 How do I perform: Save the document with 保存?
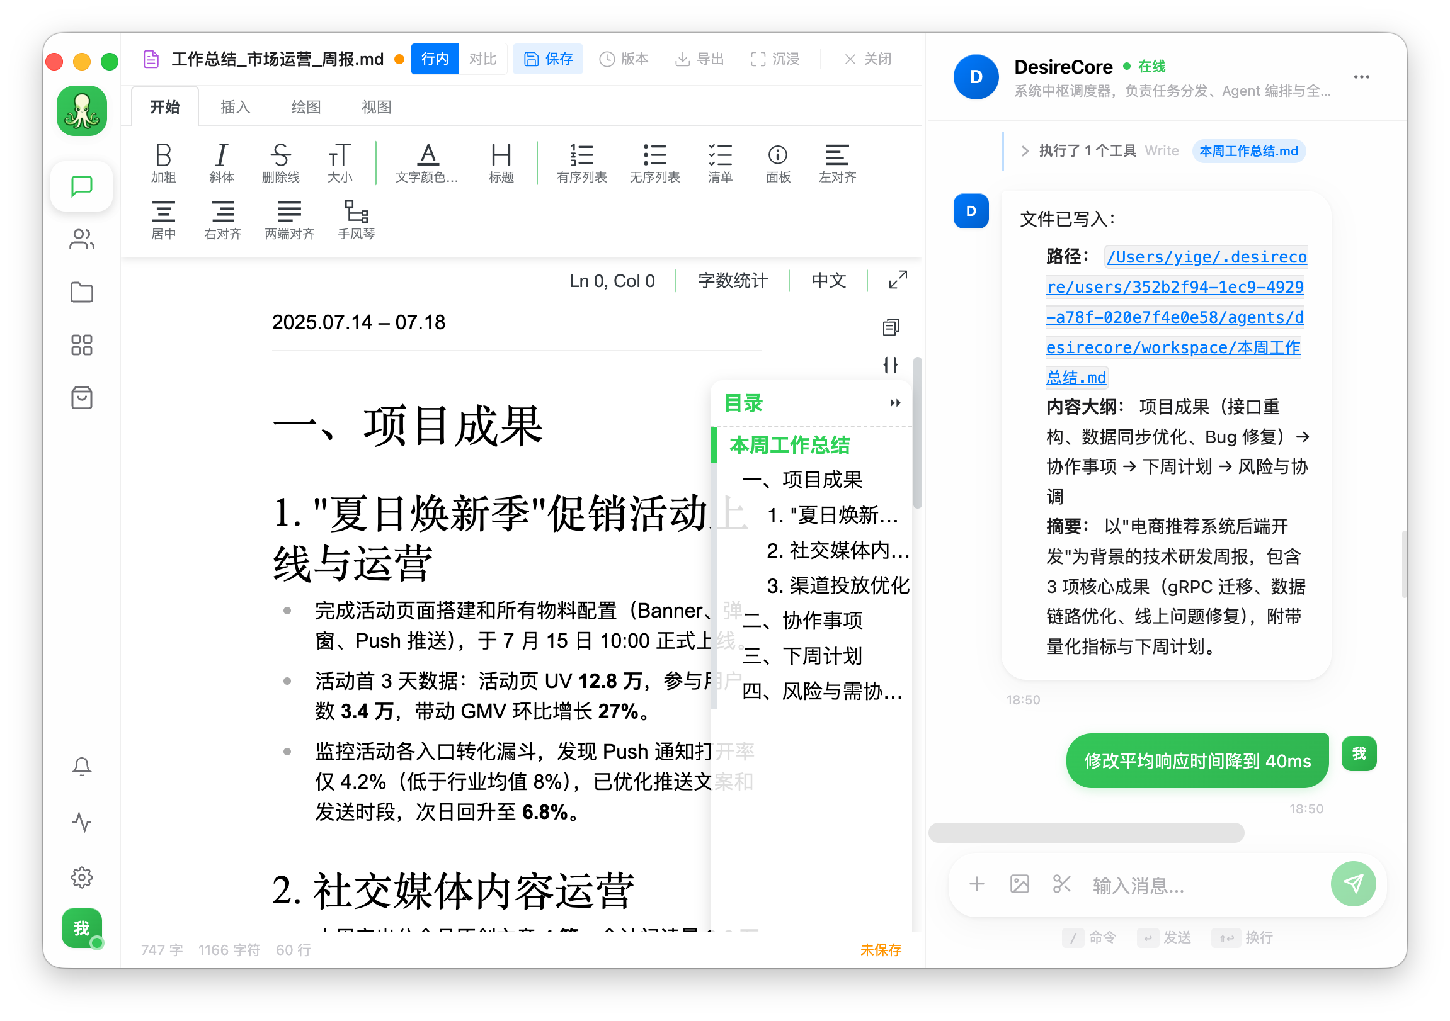coord(547,58)
